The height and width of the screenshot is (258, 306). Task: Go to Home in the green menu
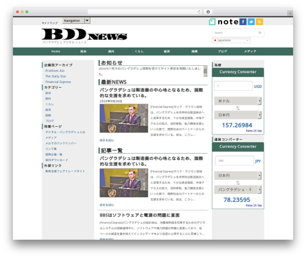point(56,51)
